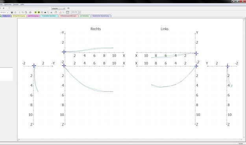
Task: Click the floppy disk Save icon
Action: (x=12, y=12)
